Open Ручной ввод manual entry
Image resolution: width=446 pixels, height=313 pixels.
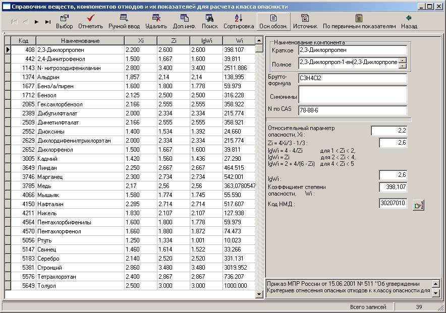click(124, 21)
